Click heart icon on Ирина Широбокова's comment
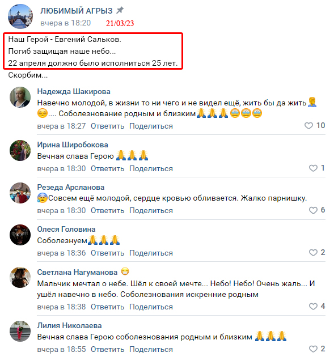This screenshot has width=334, height=361. (313, 168)
